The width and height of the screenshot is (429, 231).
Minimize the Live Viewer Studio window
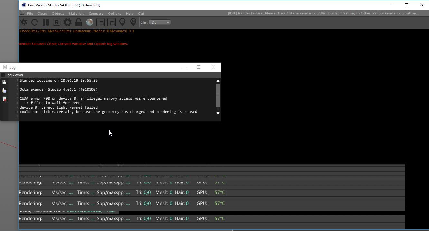tap(392, 5)
